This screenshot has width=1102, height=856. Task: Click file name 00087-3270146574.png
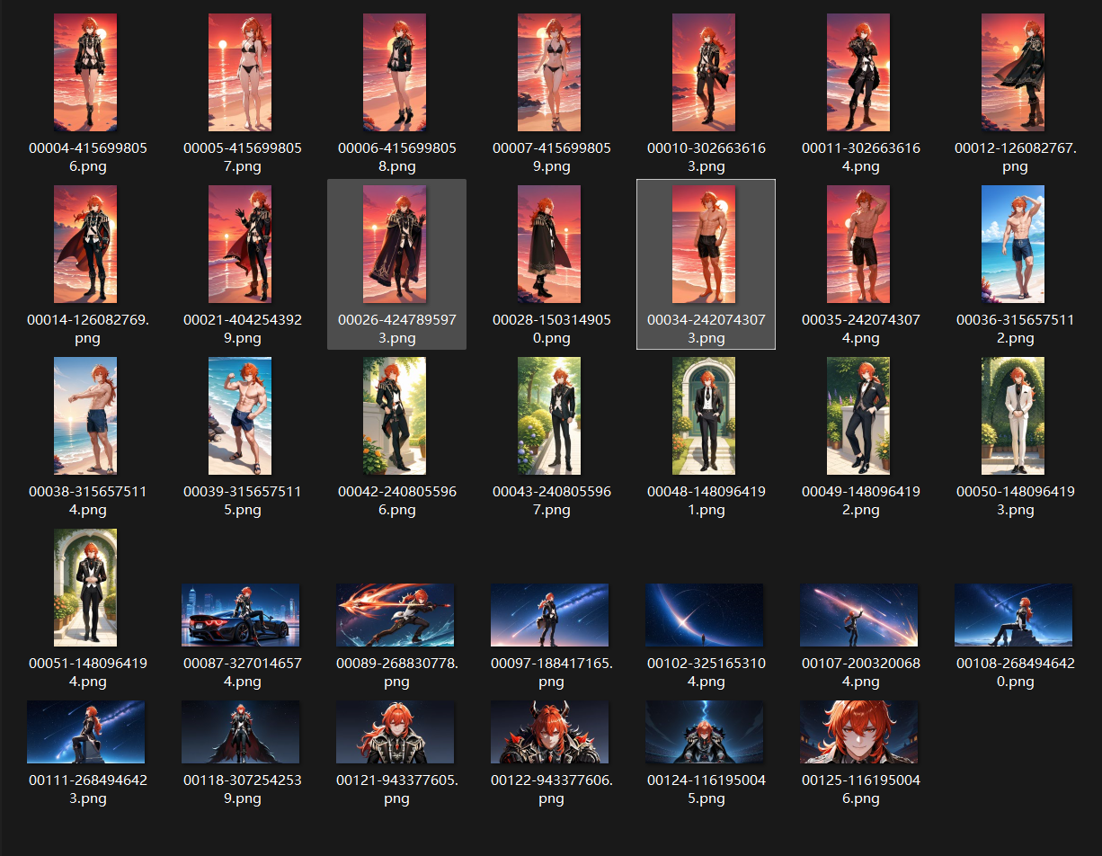(242, 673)
